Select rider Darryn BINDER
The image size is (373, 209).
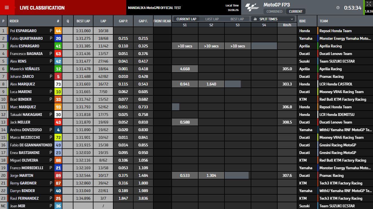click(x=23, y=191)
